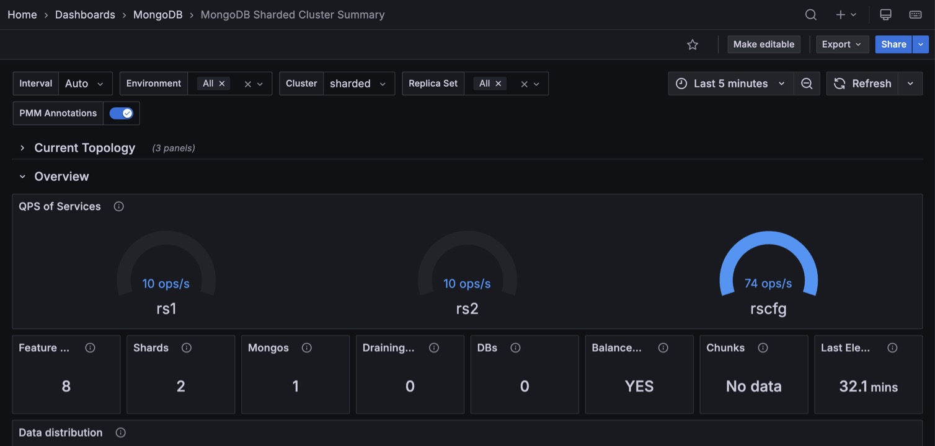Click the search magnifier icon
The height and width of the screenshot is (446, 935).
[810, 15]
